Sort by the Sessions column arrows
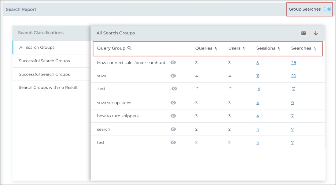The height and width of the screenshot is (185, 336). click(279, 48)
